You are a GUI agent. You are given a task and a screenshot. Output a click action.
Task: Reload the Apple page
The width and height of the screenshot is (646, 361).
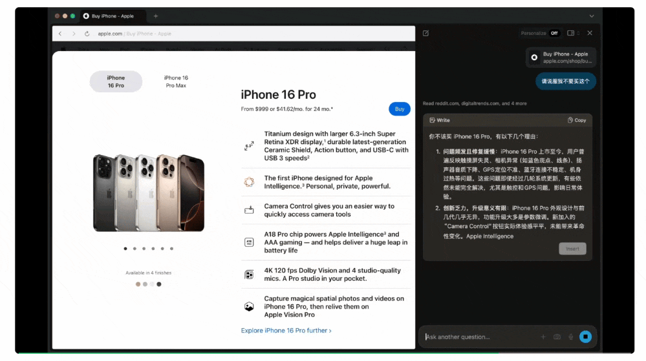(x=87, y=34)
